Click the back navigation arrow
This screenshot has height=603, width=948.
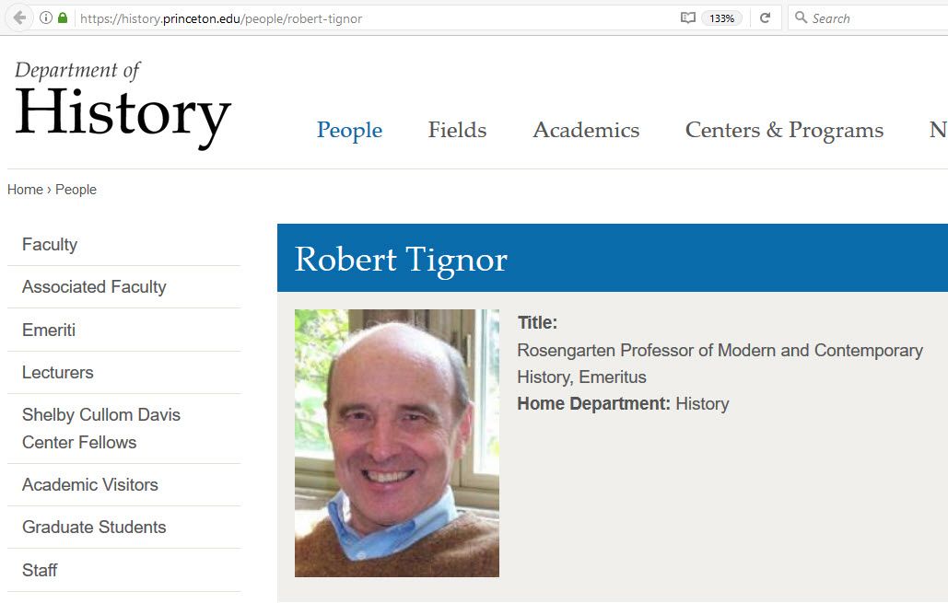coord(18,17)
